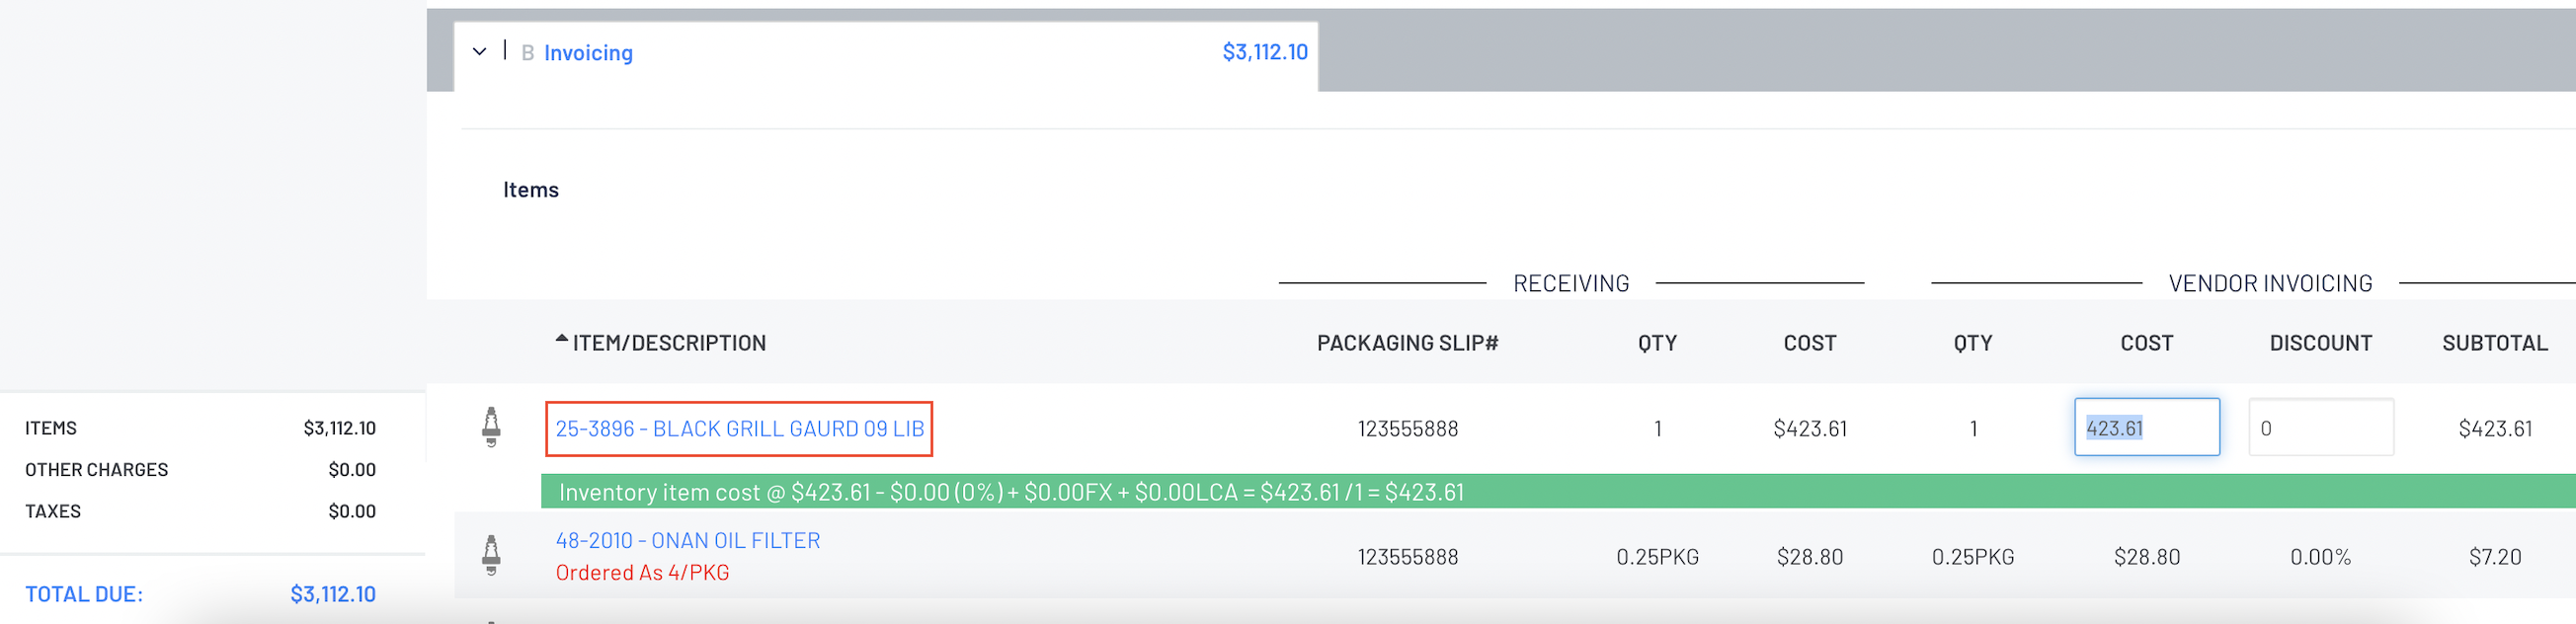Click the green inventory item cost banner

click(x=1558, y=492)
